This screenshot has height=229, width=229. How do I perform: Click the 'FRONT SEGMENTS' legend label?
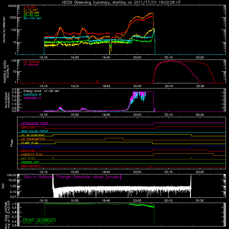40,220
